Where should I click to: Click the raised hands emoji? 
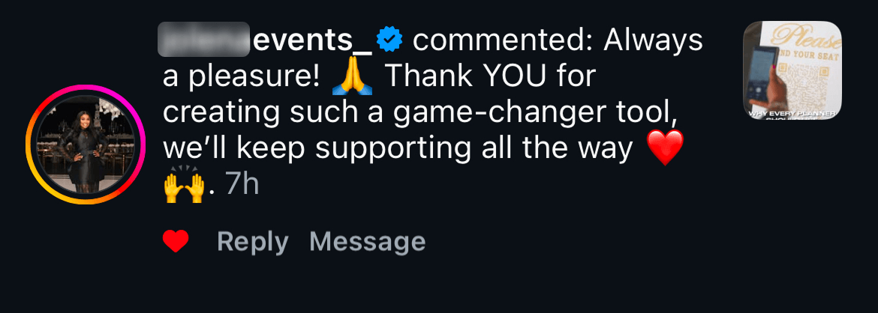click(183, 184)
